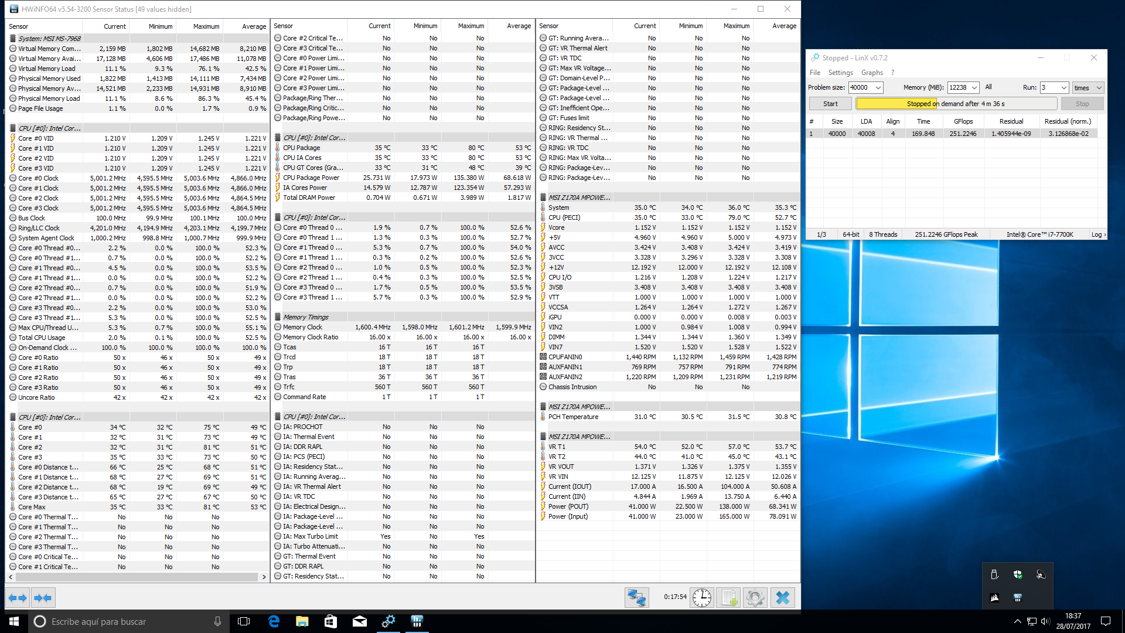1125x633 pixels.
Task: Collapse the hidden tray icons chevron
Action: click(x=1018, y=621)
